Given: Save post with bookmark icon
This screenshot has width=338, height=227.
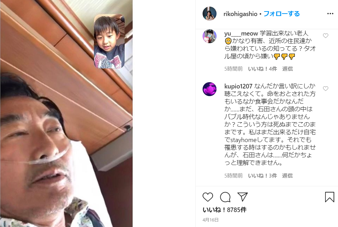Looking at the screenshot, I should [x=330, y=197].
